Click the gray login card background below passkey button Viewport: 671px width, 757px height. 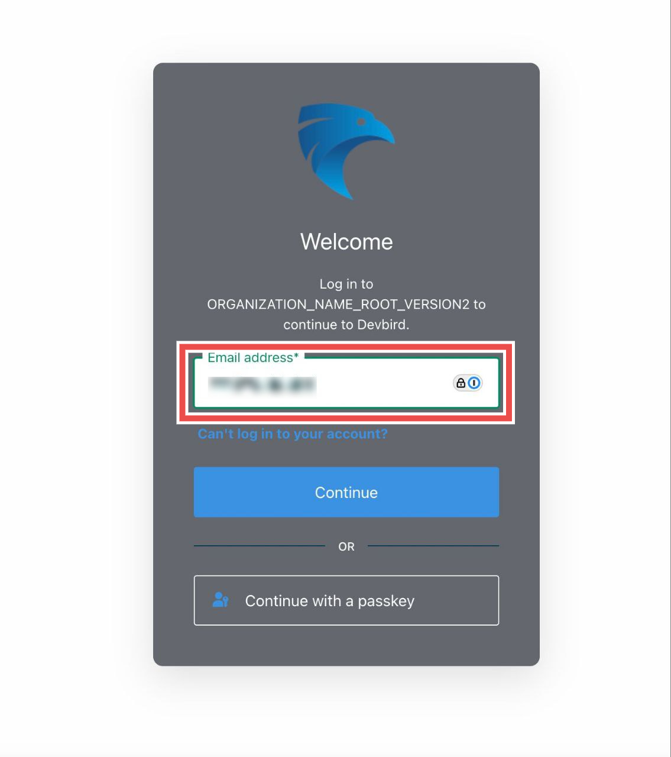tap(346, 646)
